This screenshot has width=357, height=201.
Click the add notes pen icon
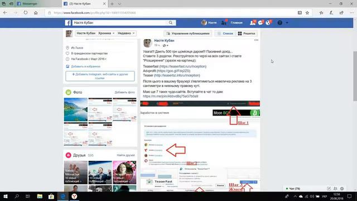[331, 13]
